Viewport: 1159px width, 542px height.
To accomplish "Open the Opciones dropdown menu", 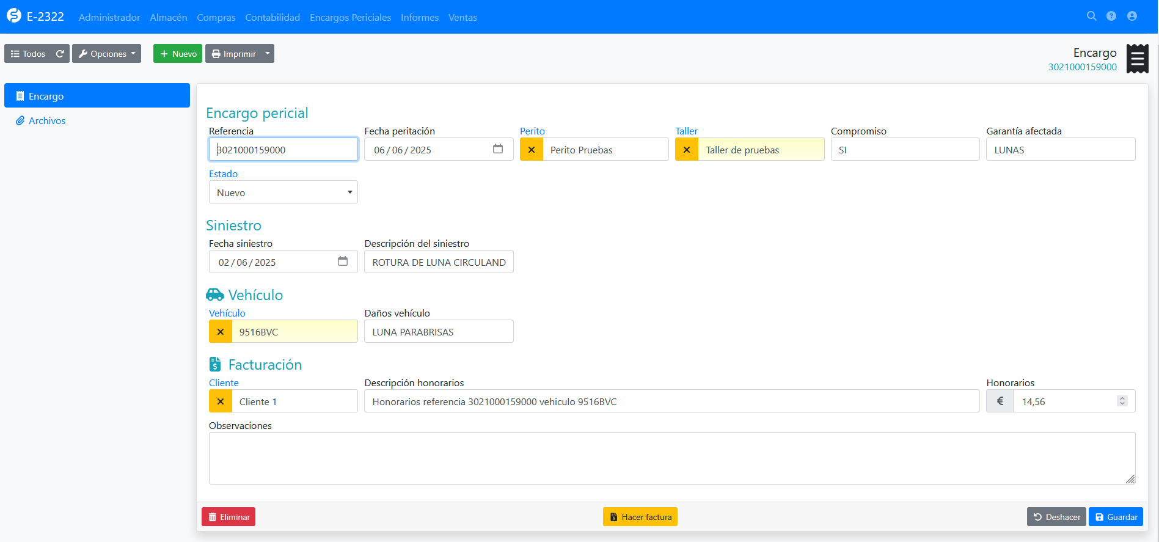I will pos(107,54).
